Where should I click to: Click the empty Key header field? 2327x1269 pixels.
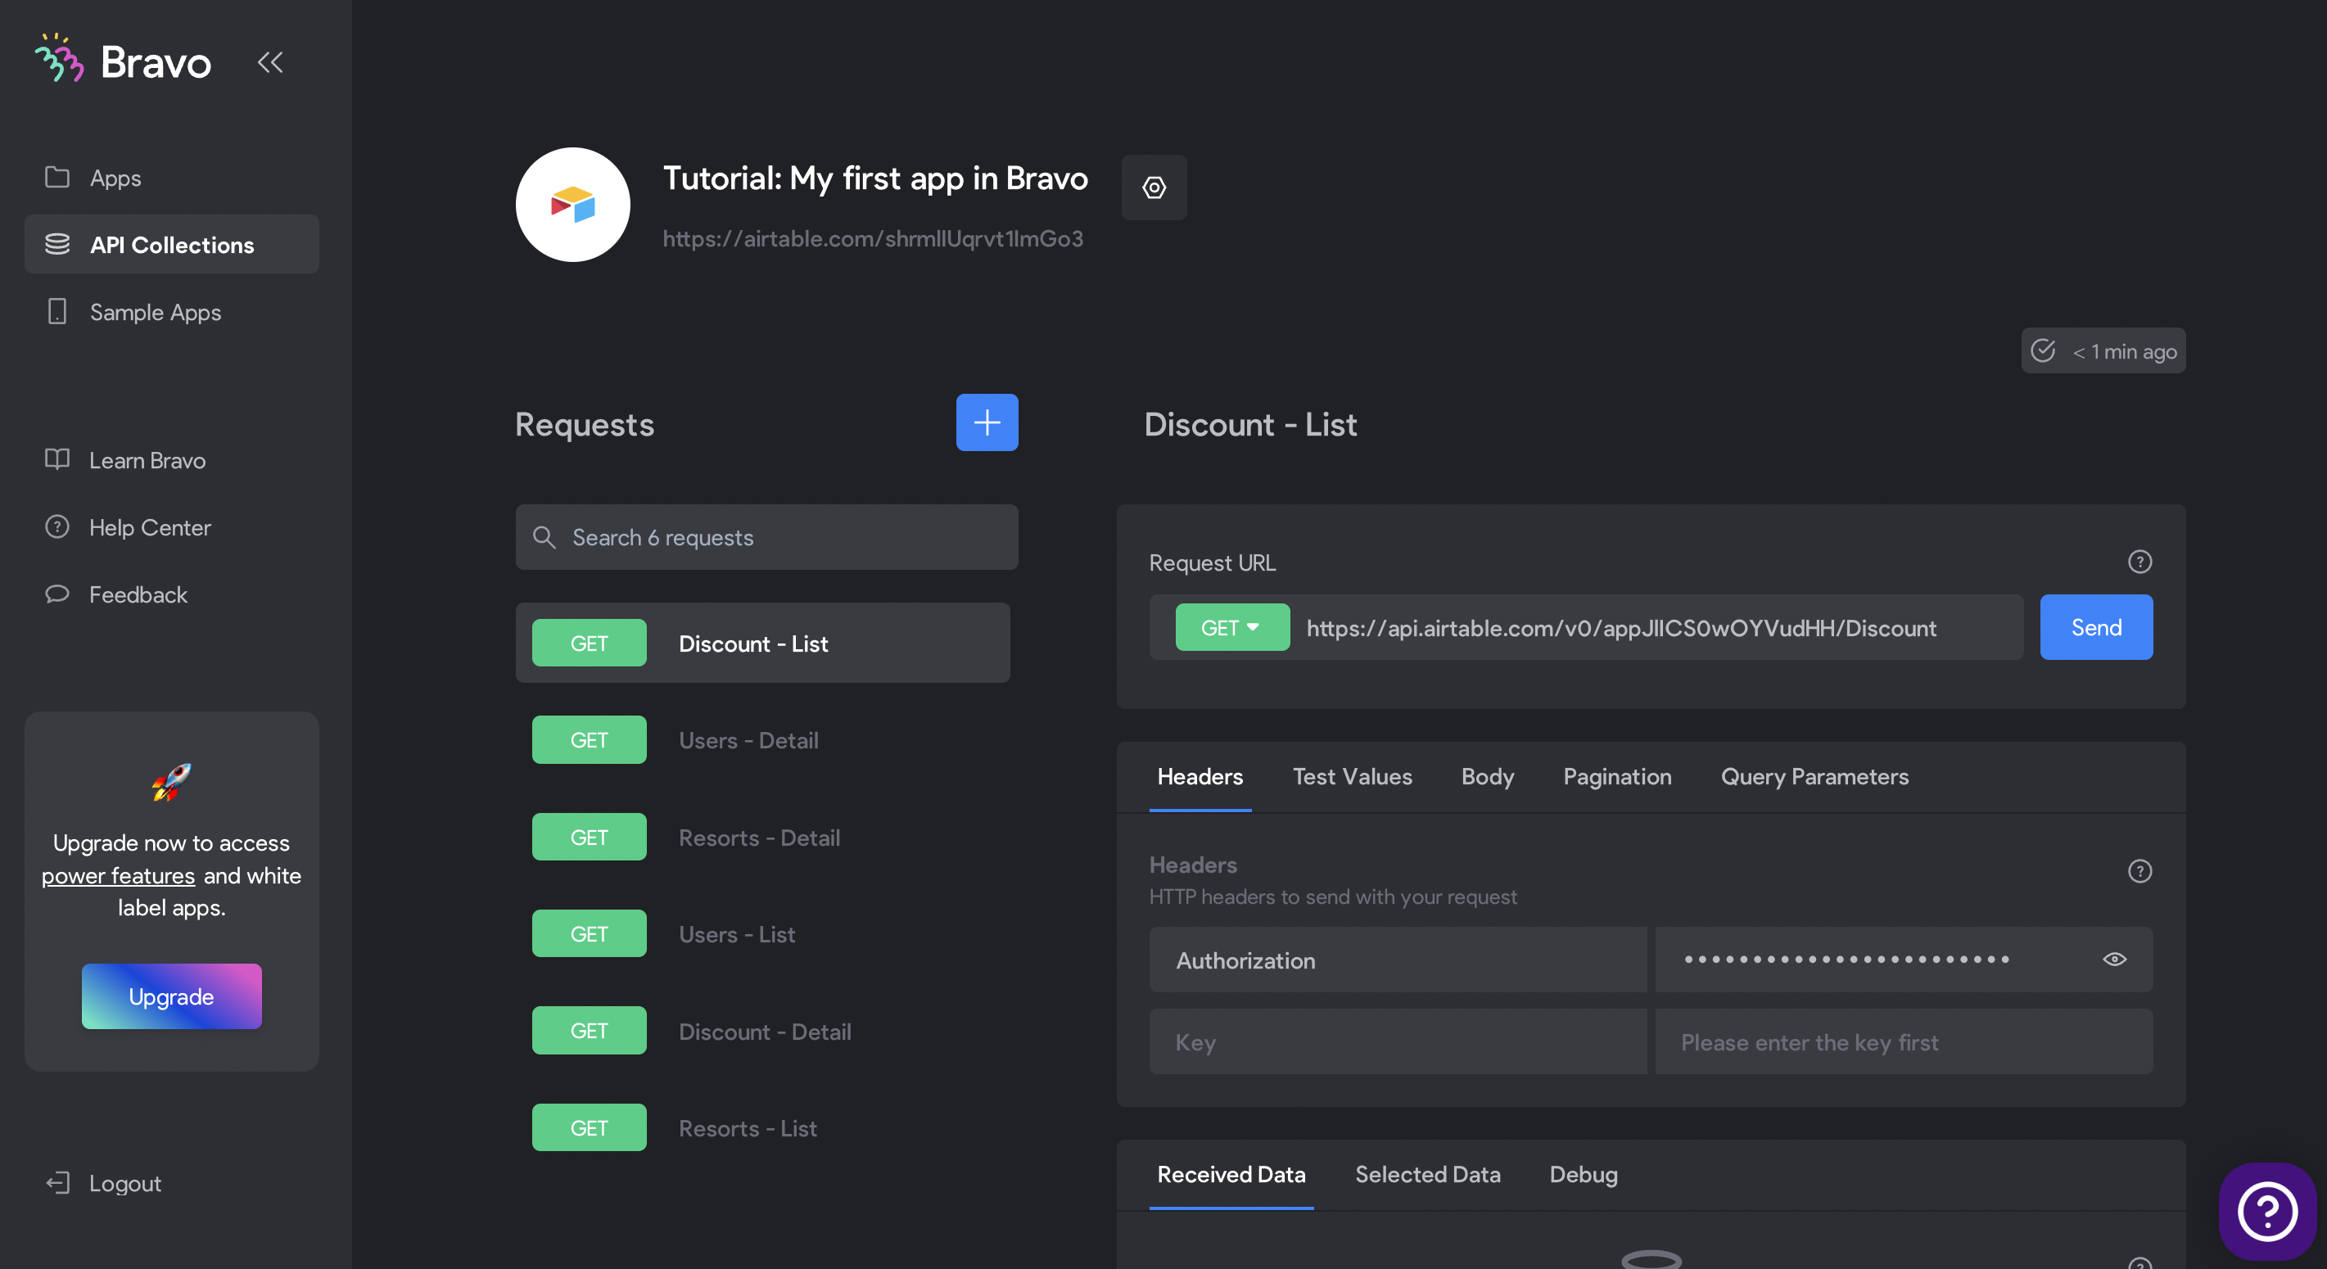pyautogui.click(x=1398, y=1042)
